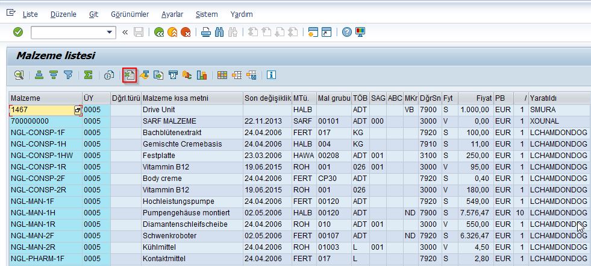Click the command input field
Screen dimensions: 591x266
pos(67,32)
